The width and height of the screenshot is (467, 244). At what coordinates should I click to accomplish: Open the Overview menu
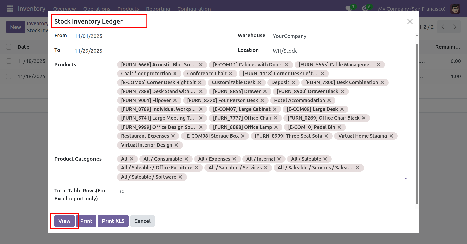64,9
